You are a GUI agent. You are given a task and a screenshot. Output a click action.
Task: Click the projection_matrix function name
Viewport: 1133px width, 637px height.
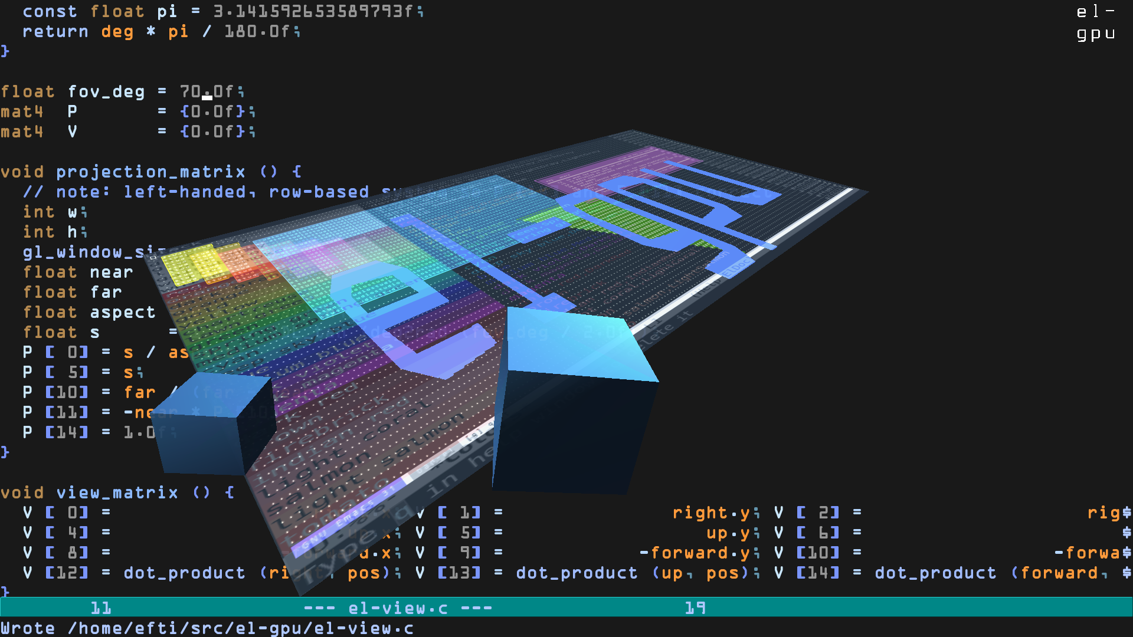tap(150, 172)
